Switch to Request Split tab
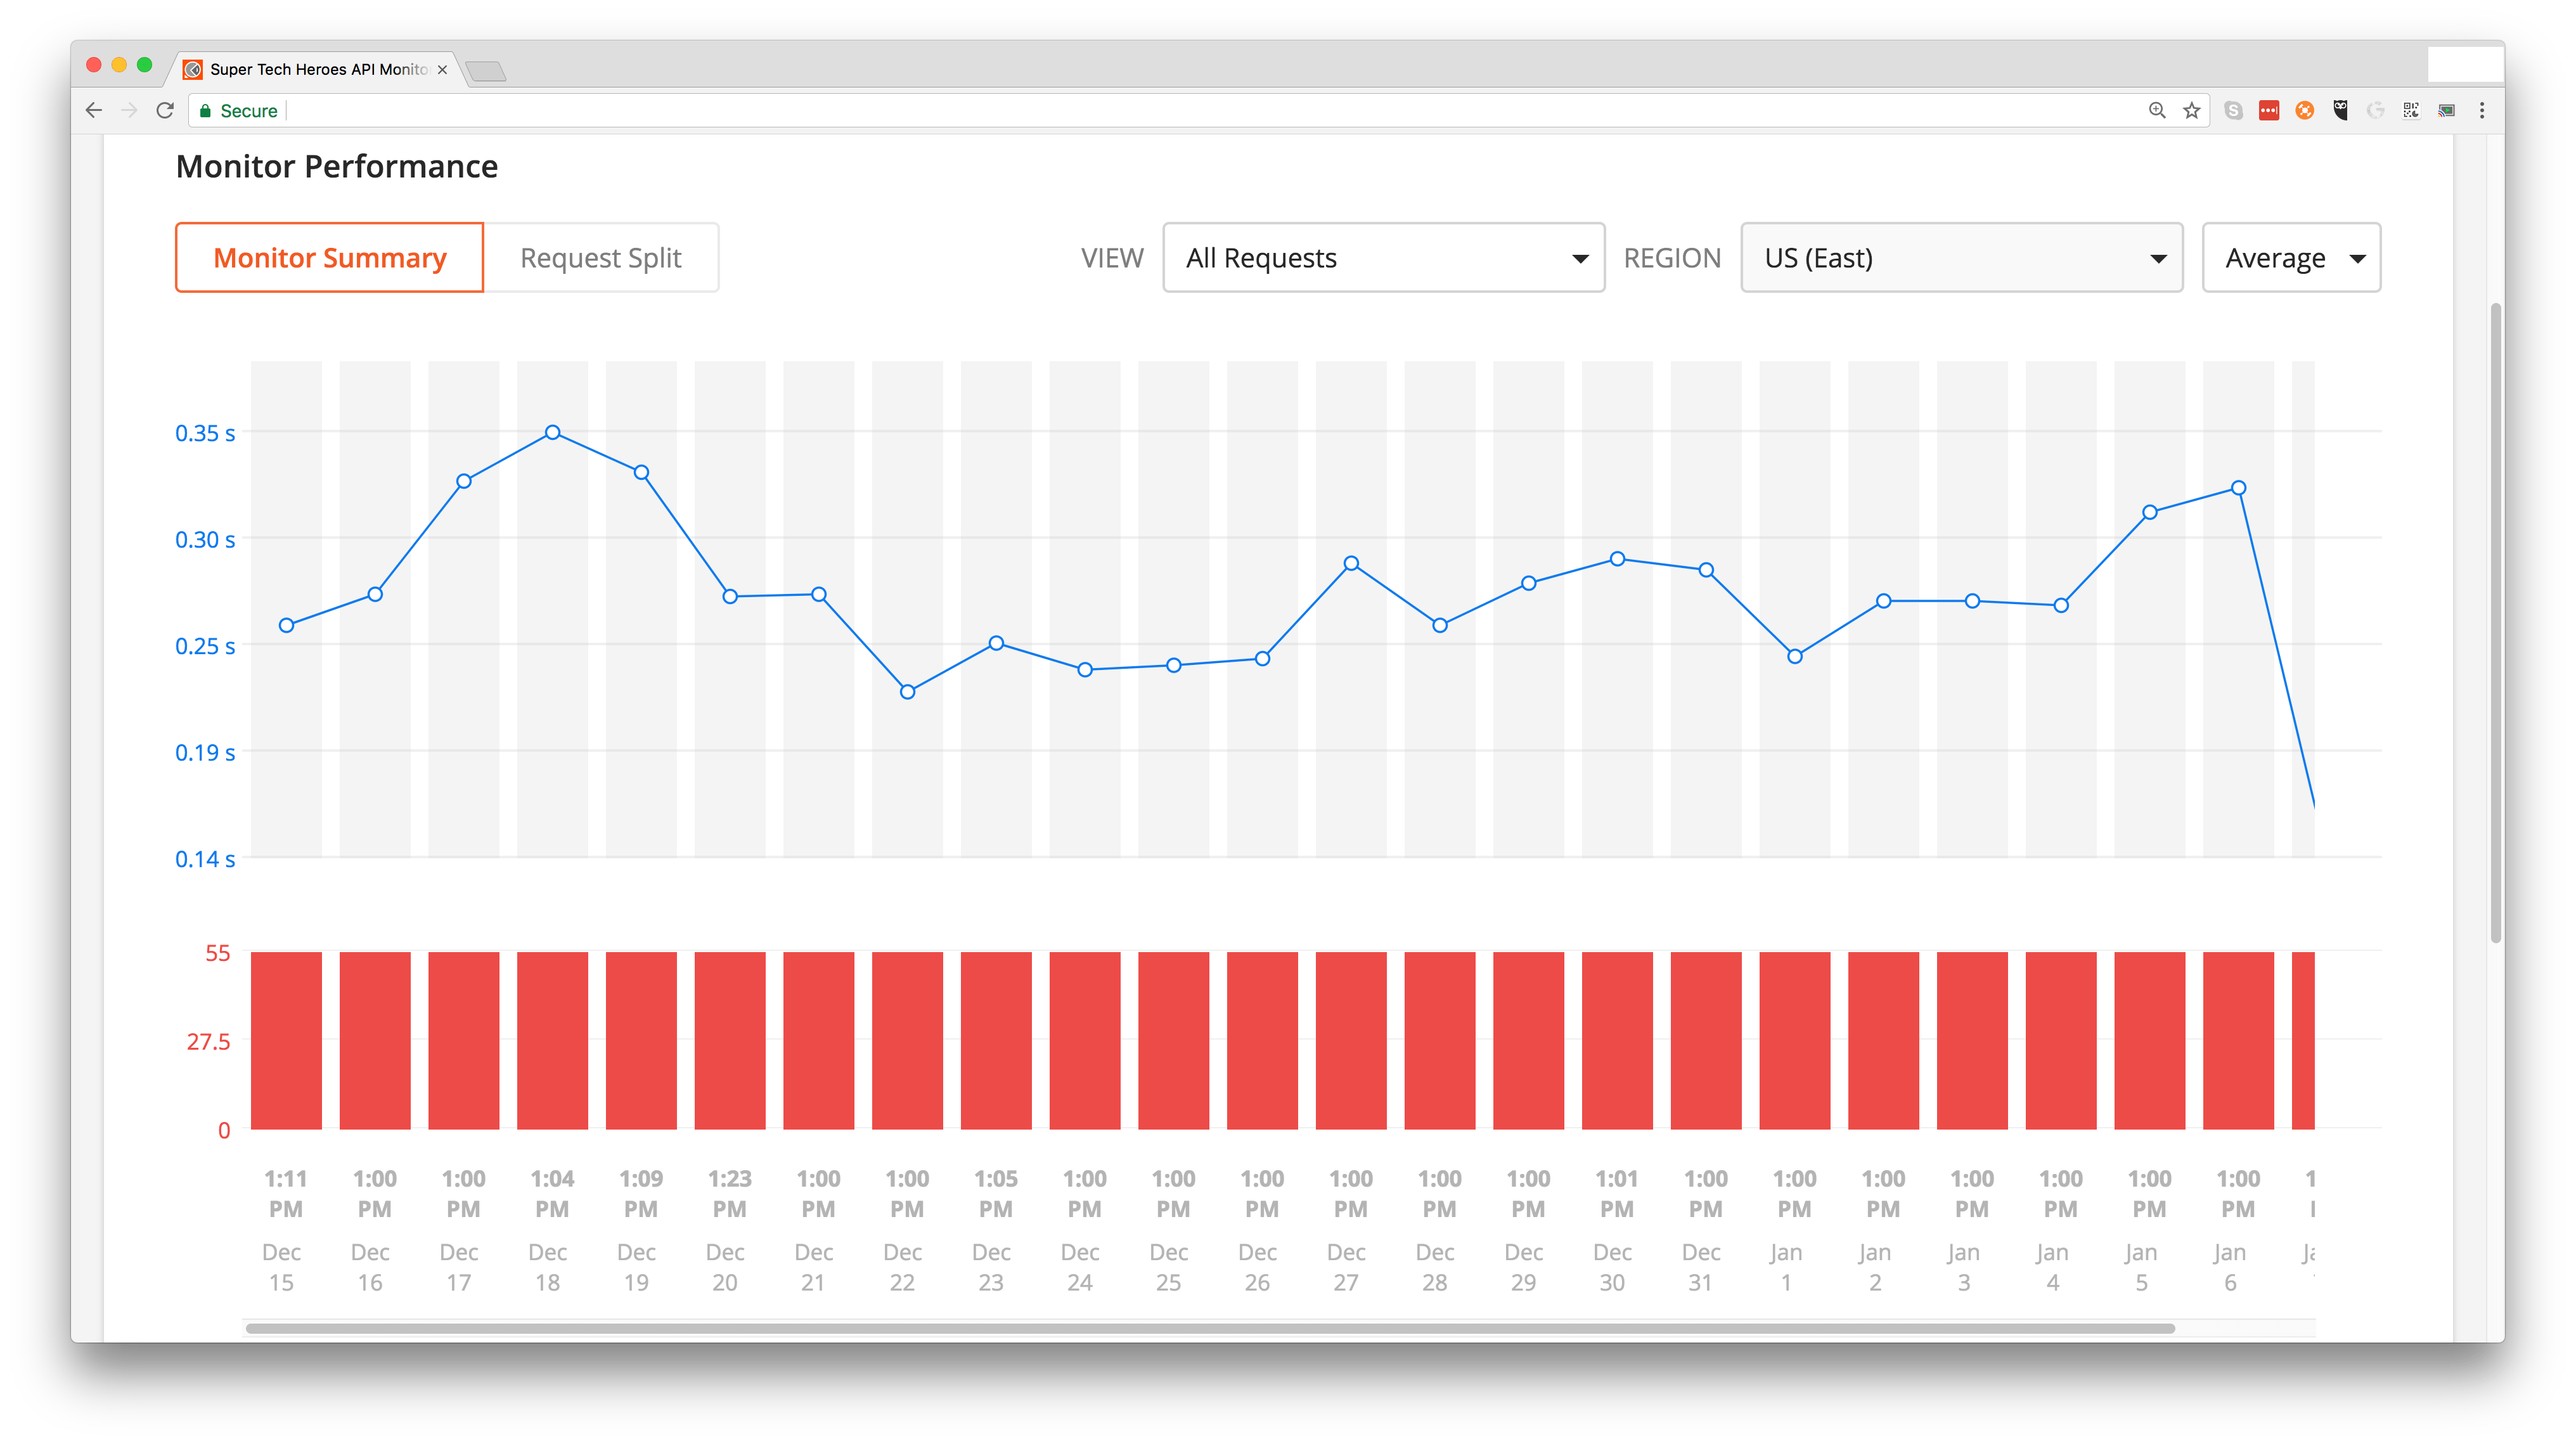 coord(600,258)
